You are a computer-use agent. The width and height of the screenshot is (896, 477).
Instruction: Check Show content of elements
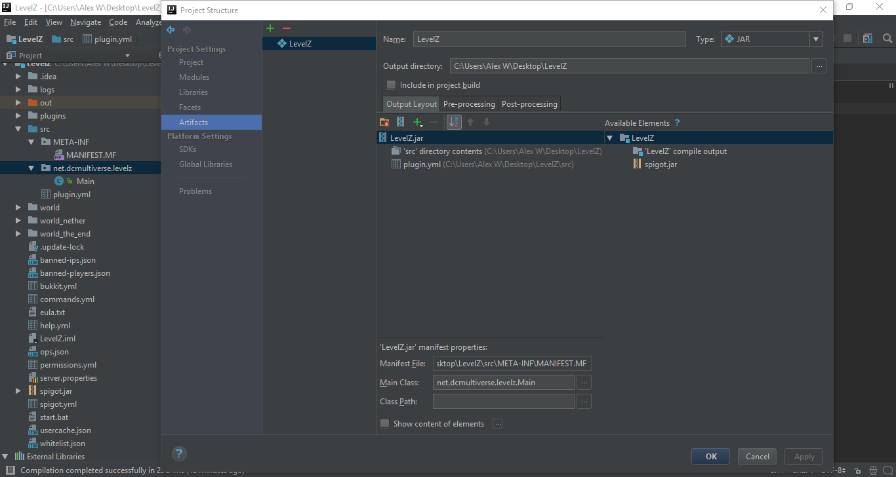pos(384,423)
